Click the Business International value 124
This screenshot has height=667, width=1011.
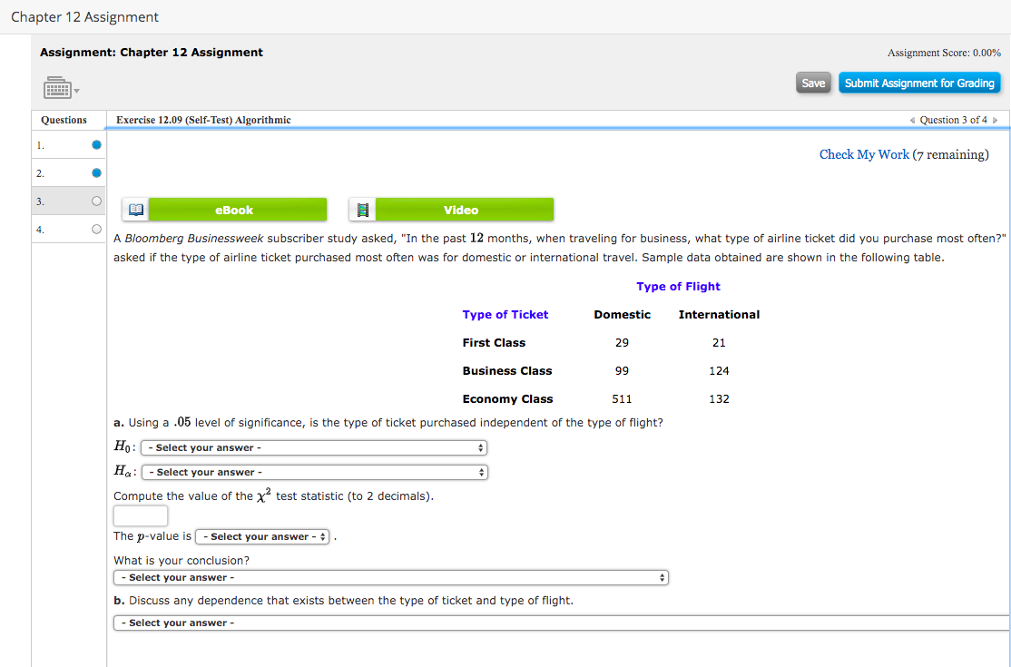(x=719, y=371)
